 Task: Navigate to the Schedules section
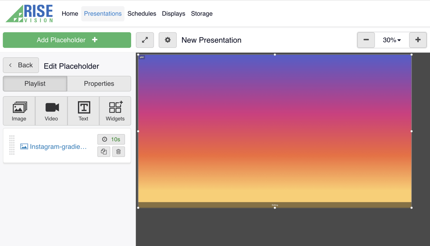(x=142, y=13)
